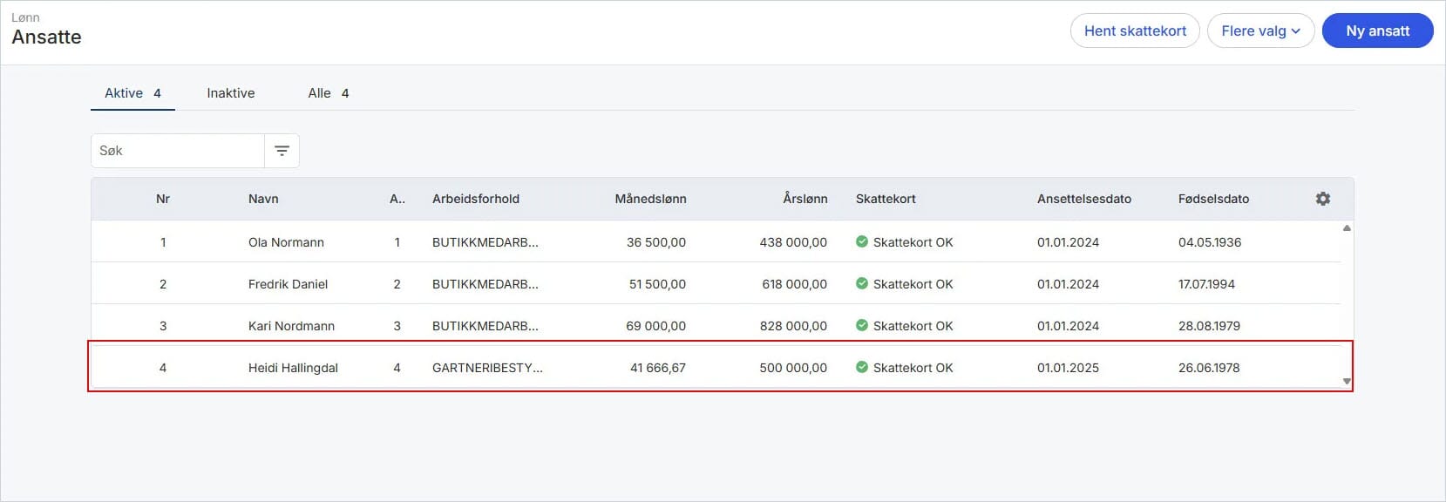Click monthly salary 36 500,00
The height and width of the screenshot is (502, 1446).
656,242
